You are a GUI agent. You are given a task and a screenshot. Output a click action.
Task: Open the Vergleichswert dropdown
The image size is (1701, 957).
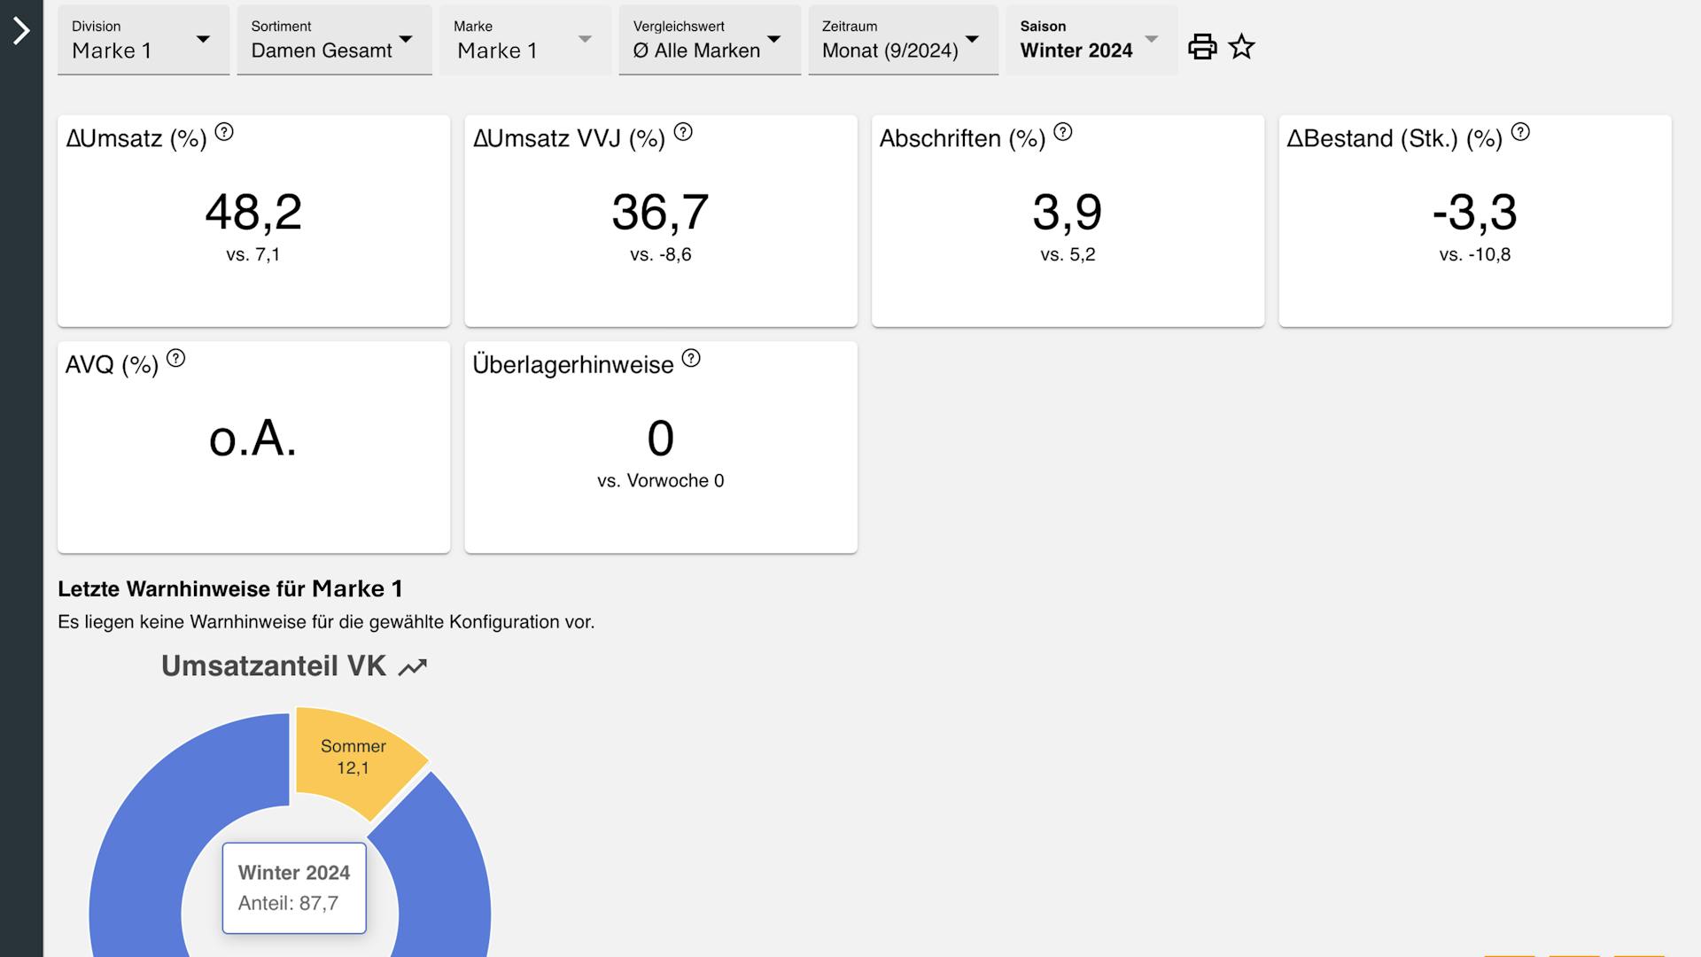pyautogui.click(x=709, y=40)
